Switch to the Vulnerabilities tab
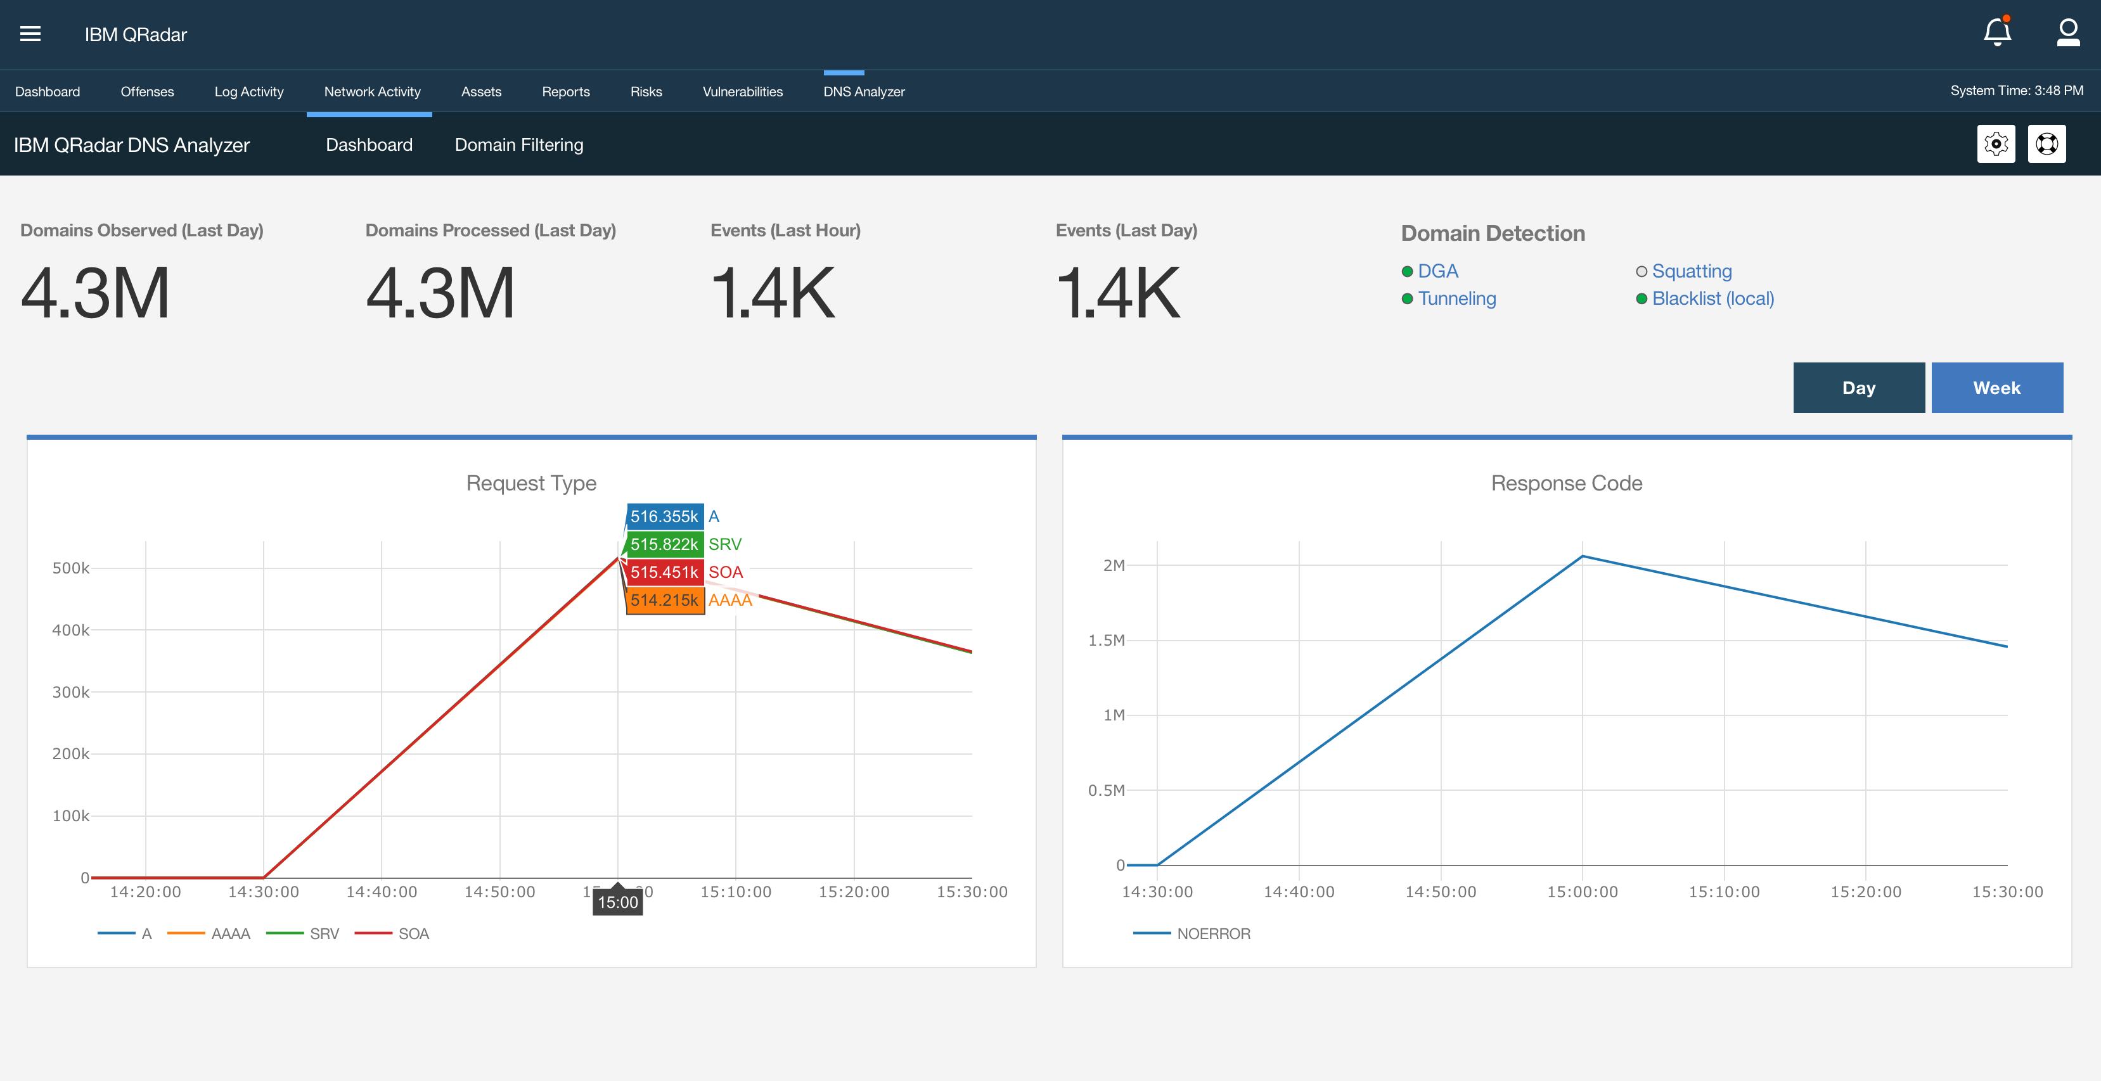The image size is (2101, 1081). [x=742, y=91]
